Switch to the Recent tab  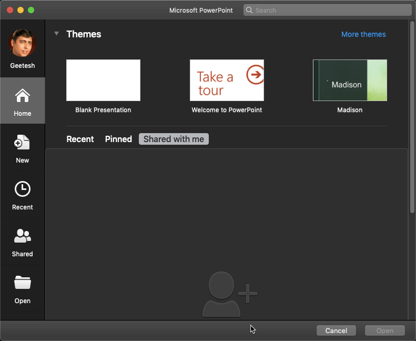tap(80, 139)
